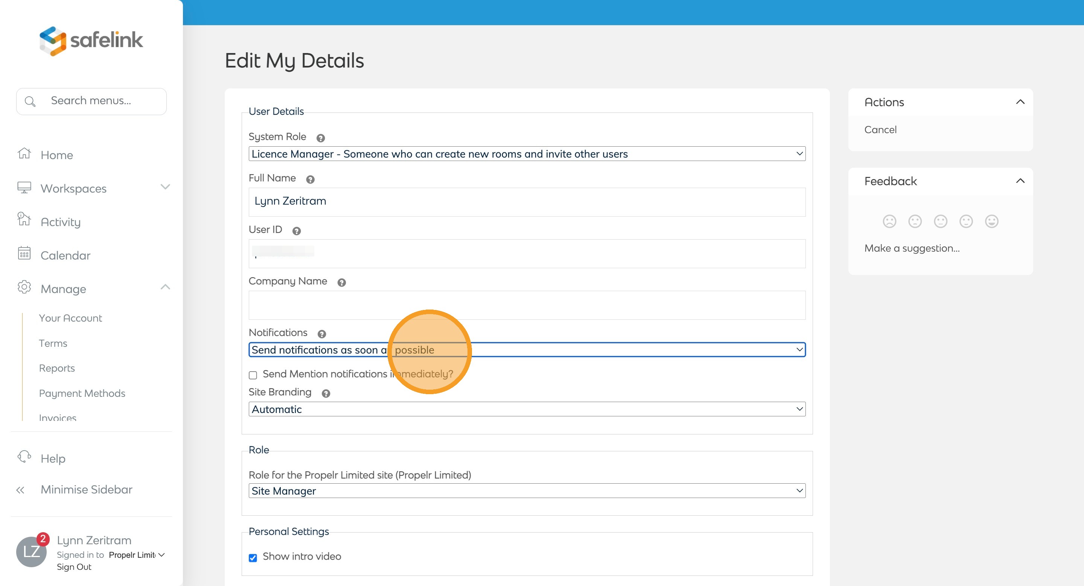
Task: Click the Site Branding help icon
Action: 326,393
